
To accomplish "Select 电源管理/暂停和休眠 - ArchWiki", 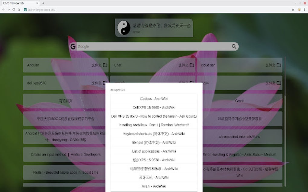I will [x=154, y=169].
